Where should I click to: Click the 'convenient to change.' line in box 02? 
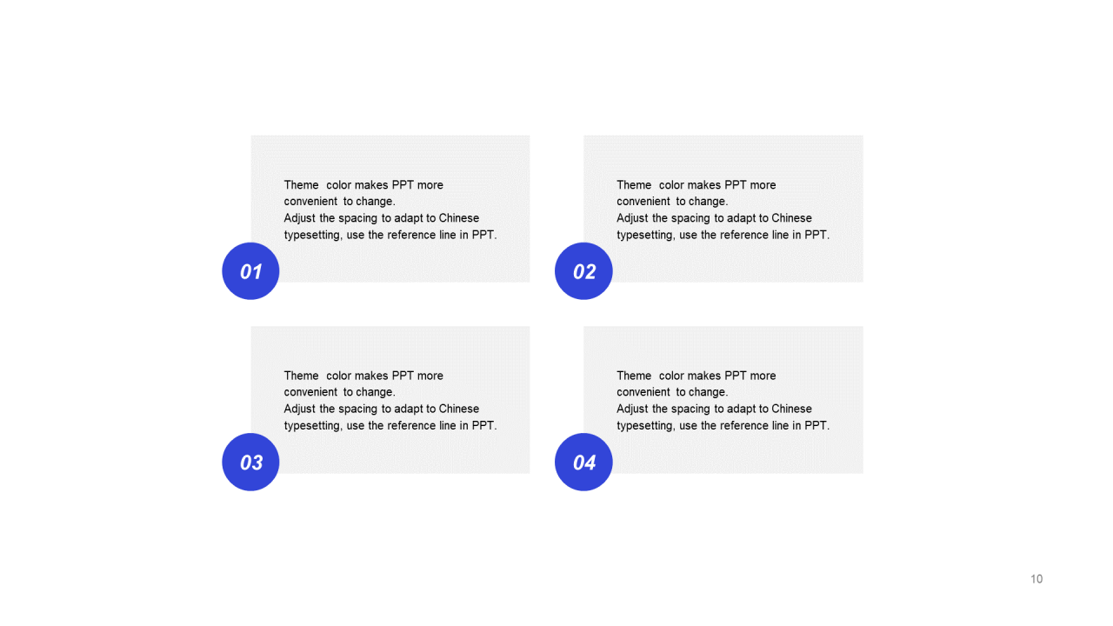672,202
